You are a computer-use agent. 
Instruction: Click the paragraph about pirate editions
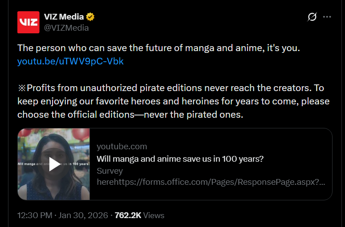[173, 101]
